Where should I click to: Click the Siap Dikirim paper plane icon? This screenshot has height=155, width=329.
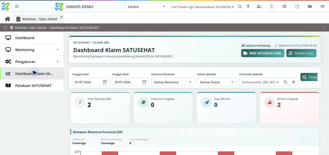pos(206,102)
